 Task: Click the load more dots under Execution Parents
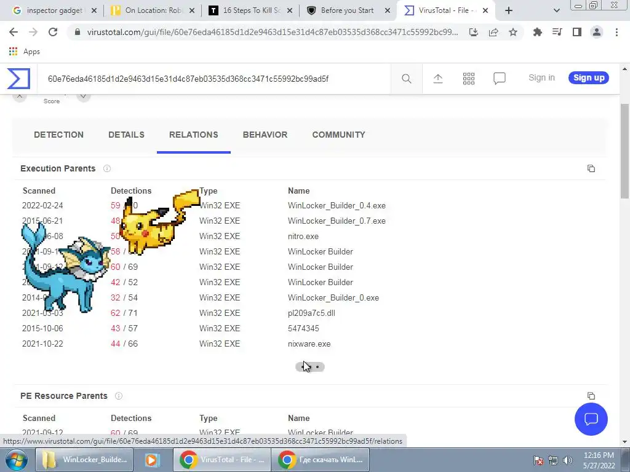click(310, 367)
